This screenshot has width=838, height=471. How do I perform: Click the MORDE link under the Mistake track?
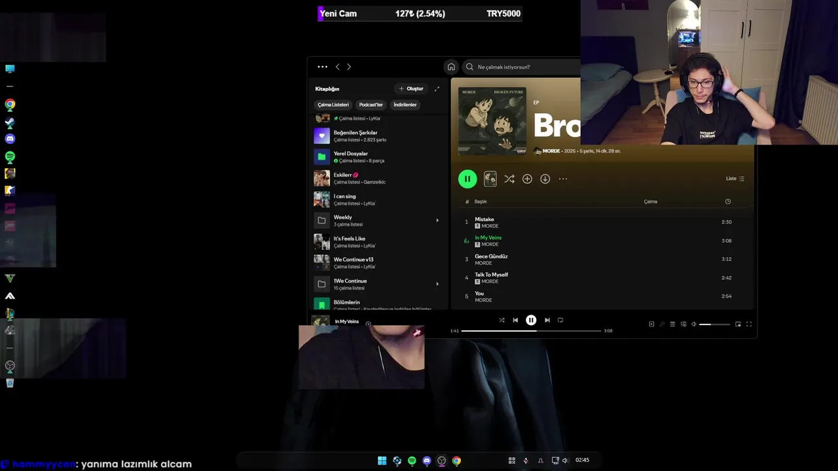point(490,226)
